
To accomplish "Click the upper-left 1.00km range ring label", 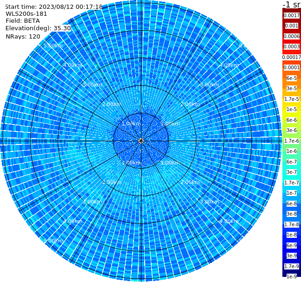I will 131,124.
